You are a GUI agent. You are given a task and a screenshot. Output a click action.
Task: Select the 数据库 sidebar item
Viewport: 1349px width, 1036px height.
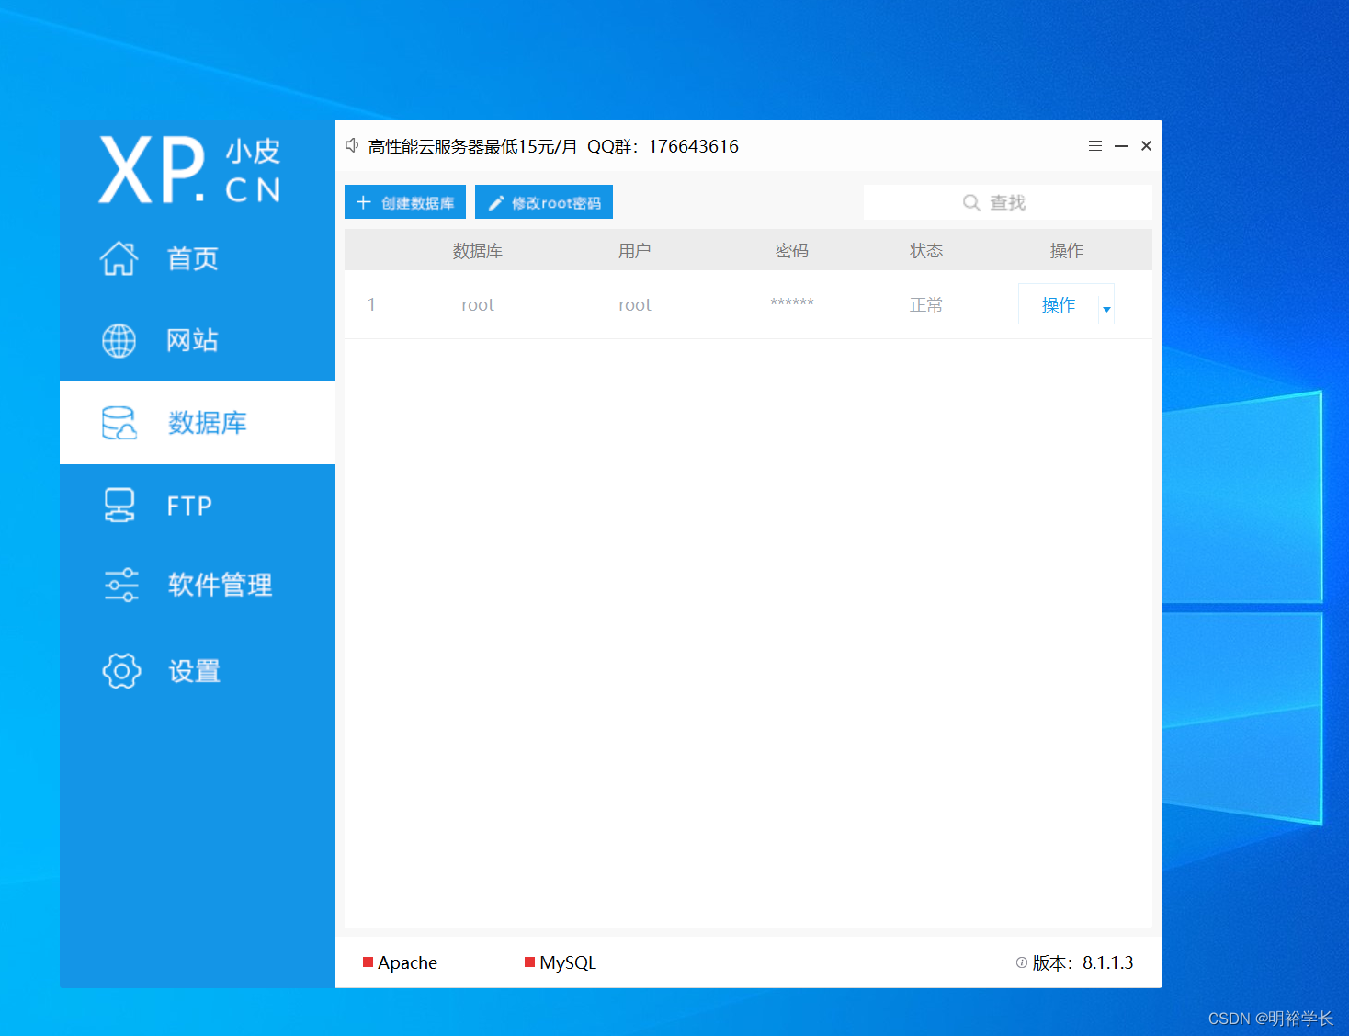(x=198, y=423)
